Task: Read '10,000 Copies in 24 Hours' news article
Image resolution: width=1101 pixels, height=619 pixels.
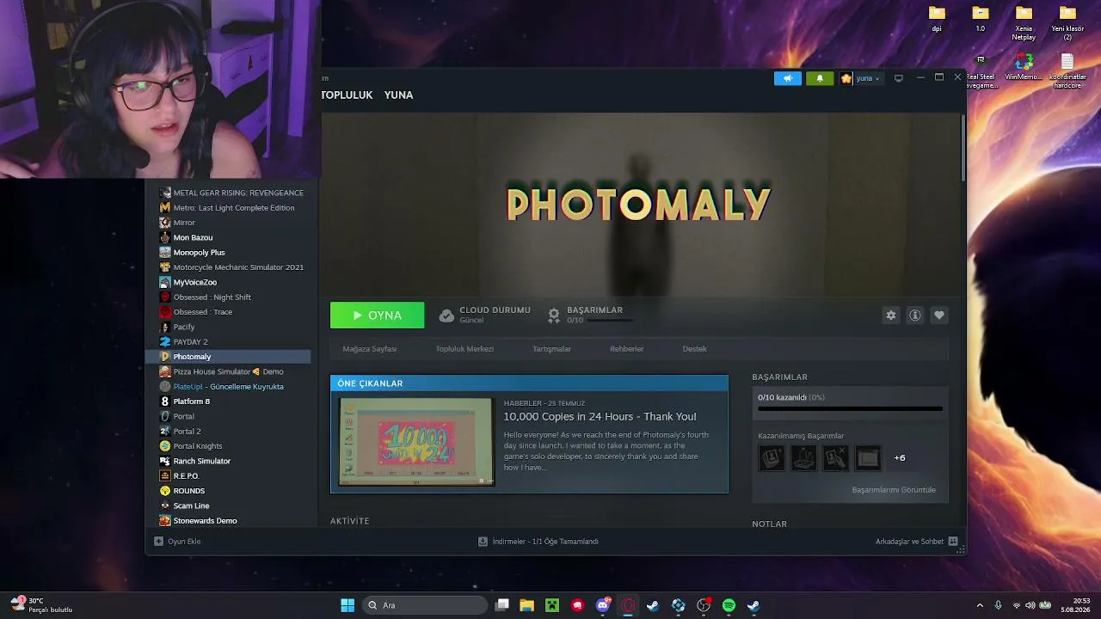Action: point(600,417)
